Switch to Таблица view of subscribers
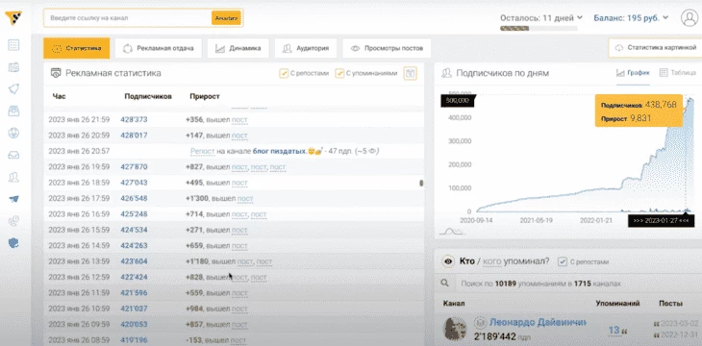This screenshot has width=702, height=346. 678,72
